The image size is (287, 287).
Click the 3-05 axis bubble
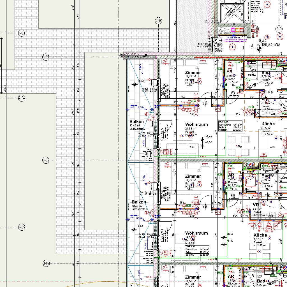click(46, 57)
